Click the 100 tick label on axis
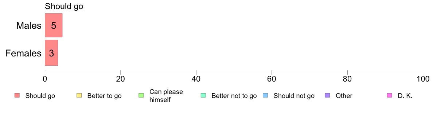 [423, 79]
